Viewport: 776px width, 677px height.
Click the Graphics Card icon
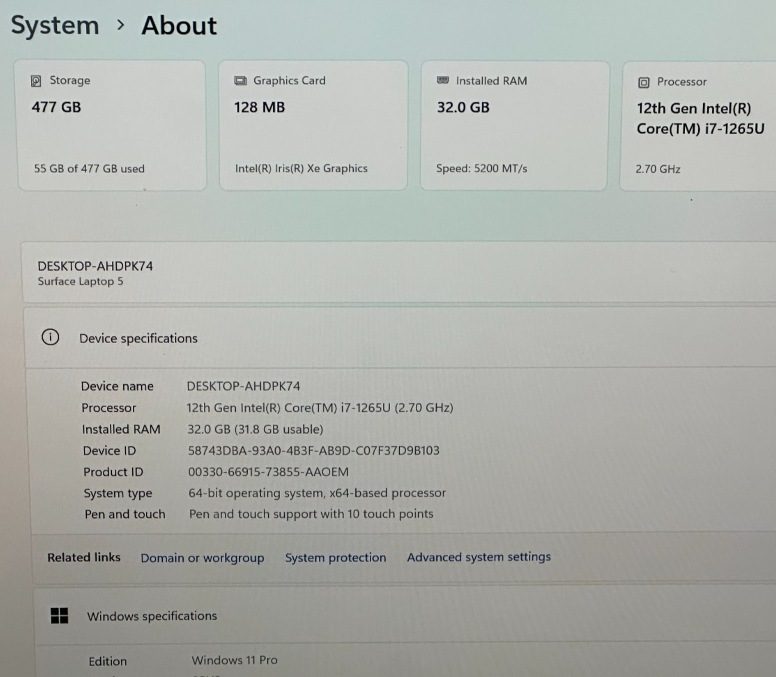(240, 81)
